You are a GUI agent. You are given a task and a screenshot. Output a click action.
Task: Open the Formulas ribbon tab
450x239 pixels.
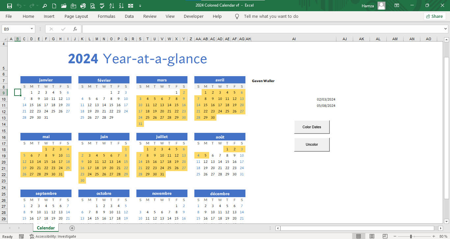(x=106, y=16)
